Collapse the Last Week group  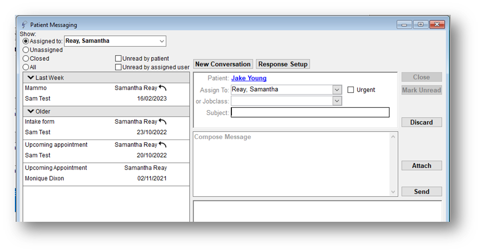coord(31,78)
